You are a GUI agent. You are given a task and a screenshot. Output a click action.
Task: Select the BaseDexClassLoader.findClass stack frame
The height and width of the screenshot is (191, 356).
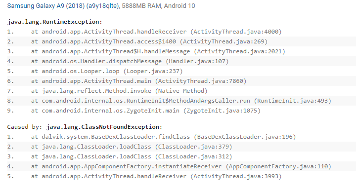coord(181,137)
